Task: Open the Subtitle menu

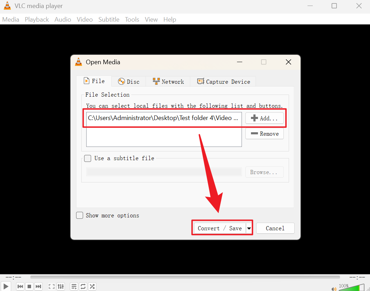Action: tap(109, 19)
